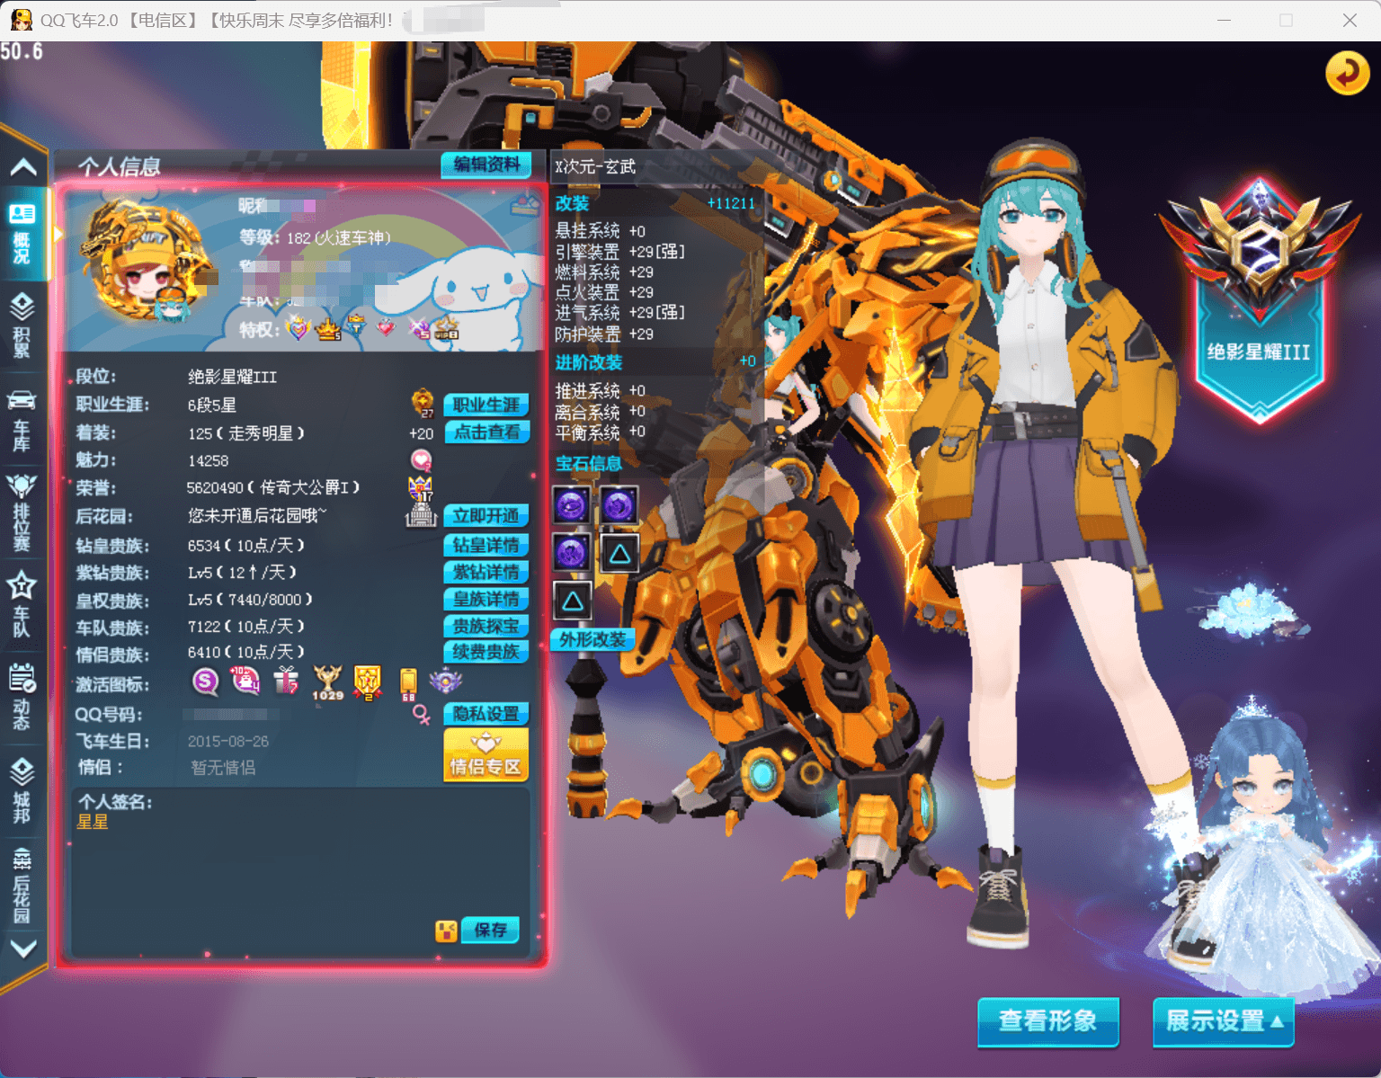
Task: Click the emoji icon beside 保存
Action: pos(446,931)
